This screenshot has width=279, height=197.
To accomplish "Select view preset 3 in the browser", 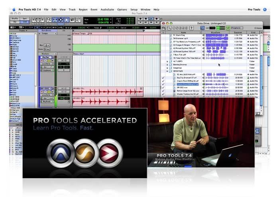I will [x=180, y=28].
